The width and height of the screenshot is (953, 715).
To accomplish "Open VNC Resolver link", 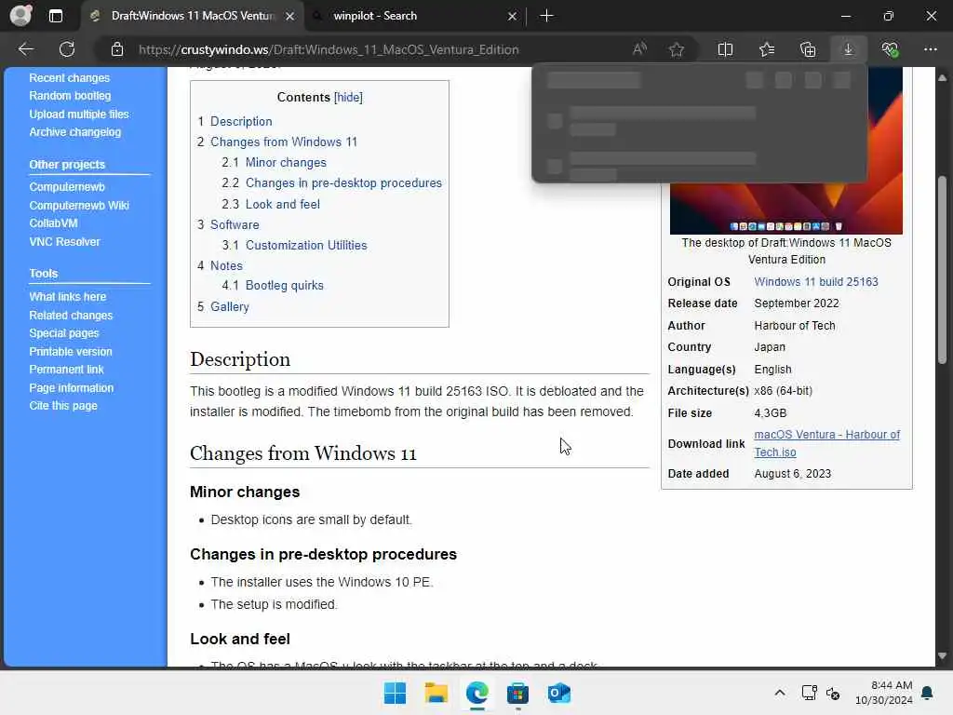I will tap(64, 242).
